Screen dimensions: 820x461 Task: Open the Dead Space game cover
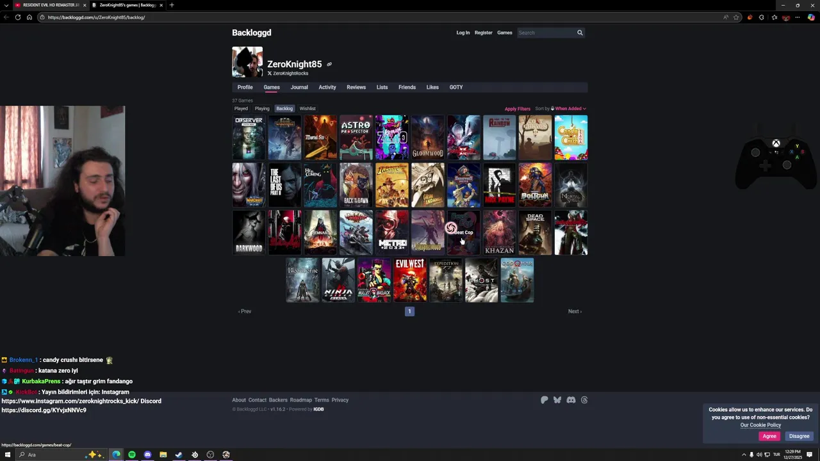(535, 233)
